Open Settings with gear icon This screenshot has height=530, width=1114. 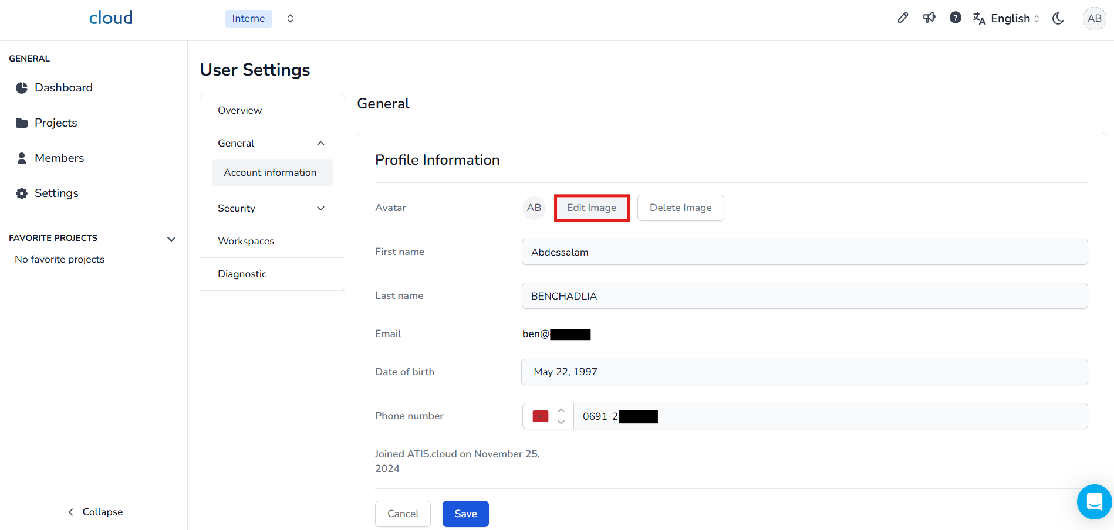(x=56, y=193)
